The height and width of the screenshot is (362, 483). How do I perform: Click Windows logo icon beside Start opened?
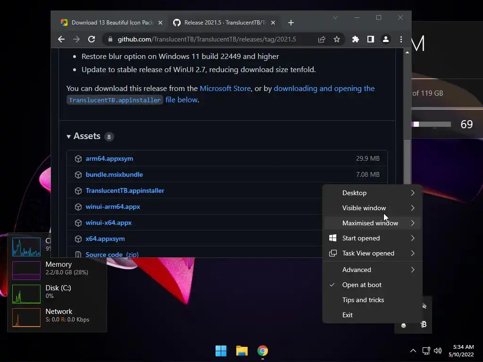point(333,238)
